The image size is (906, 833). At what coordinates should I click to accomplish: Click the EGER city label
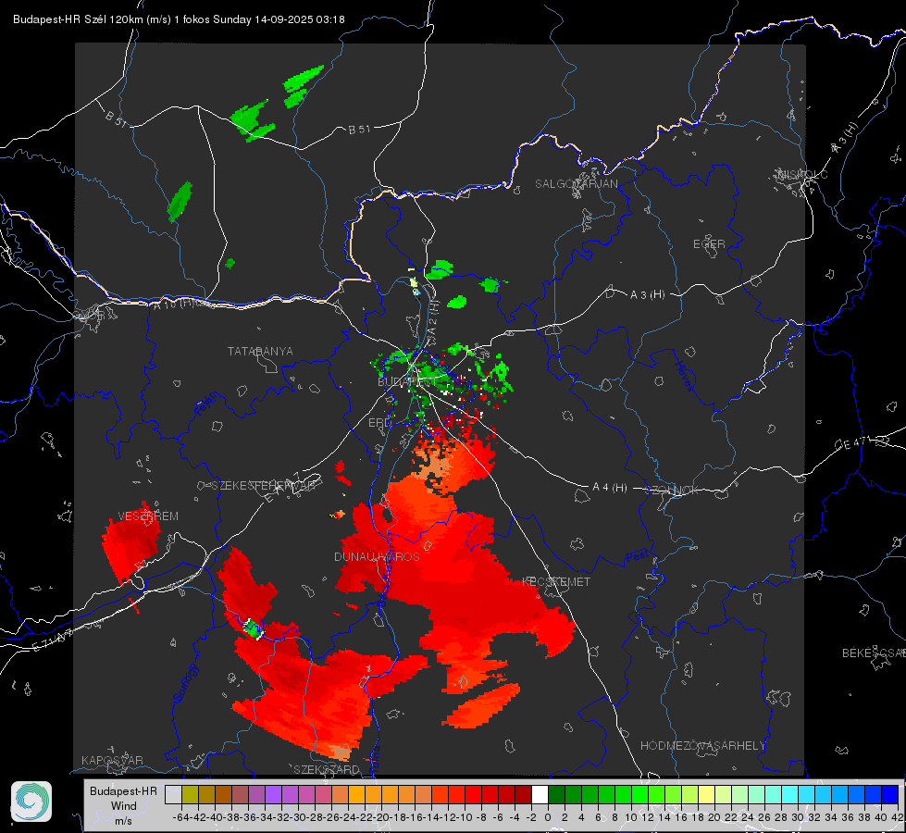click(709, 244)
